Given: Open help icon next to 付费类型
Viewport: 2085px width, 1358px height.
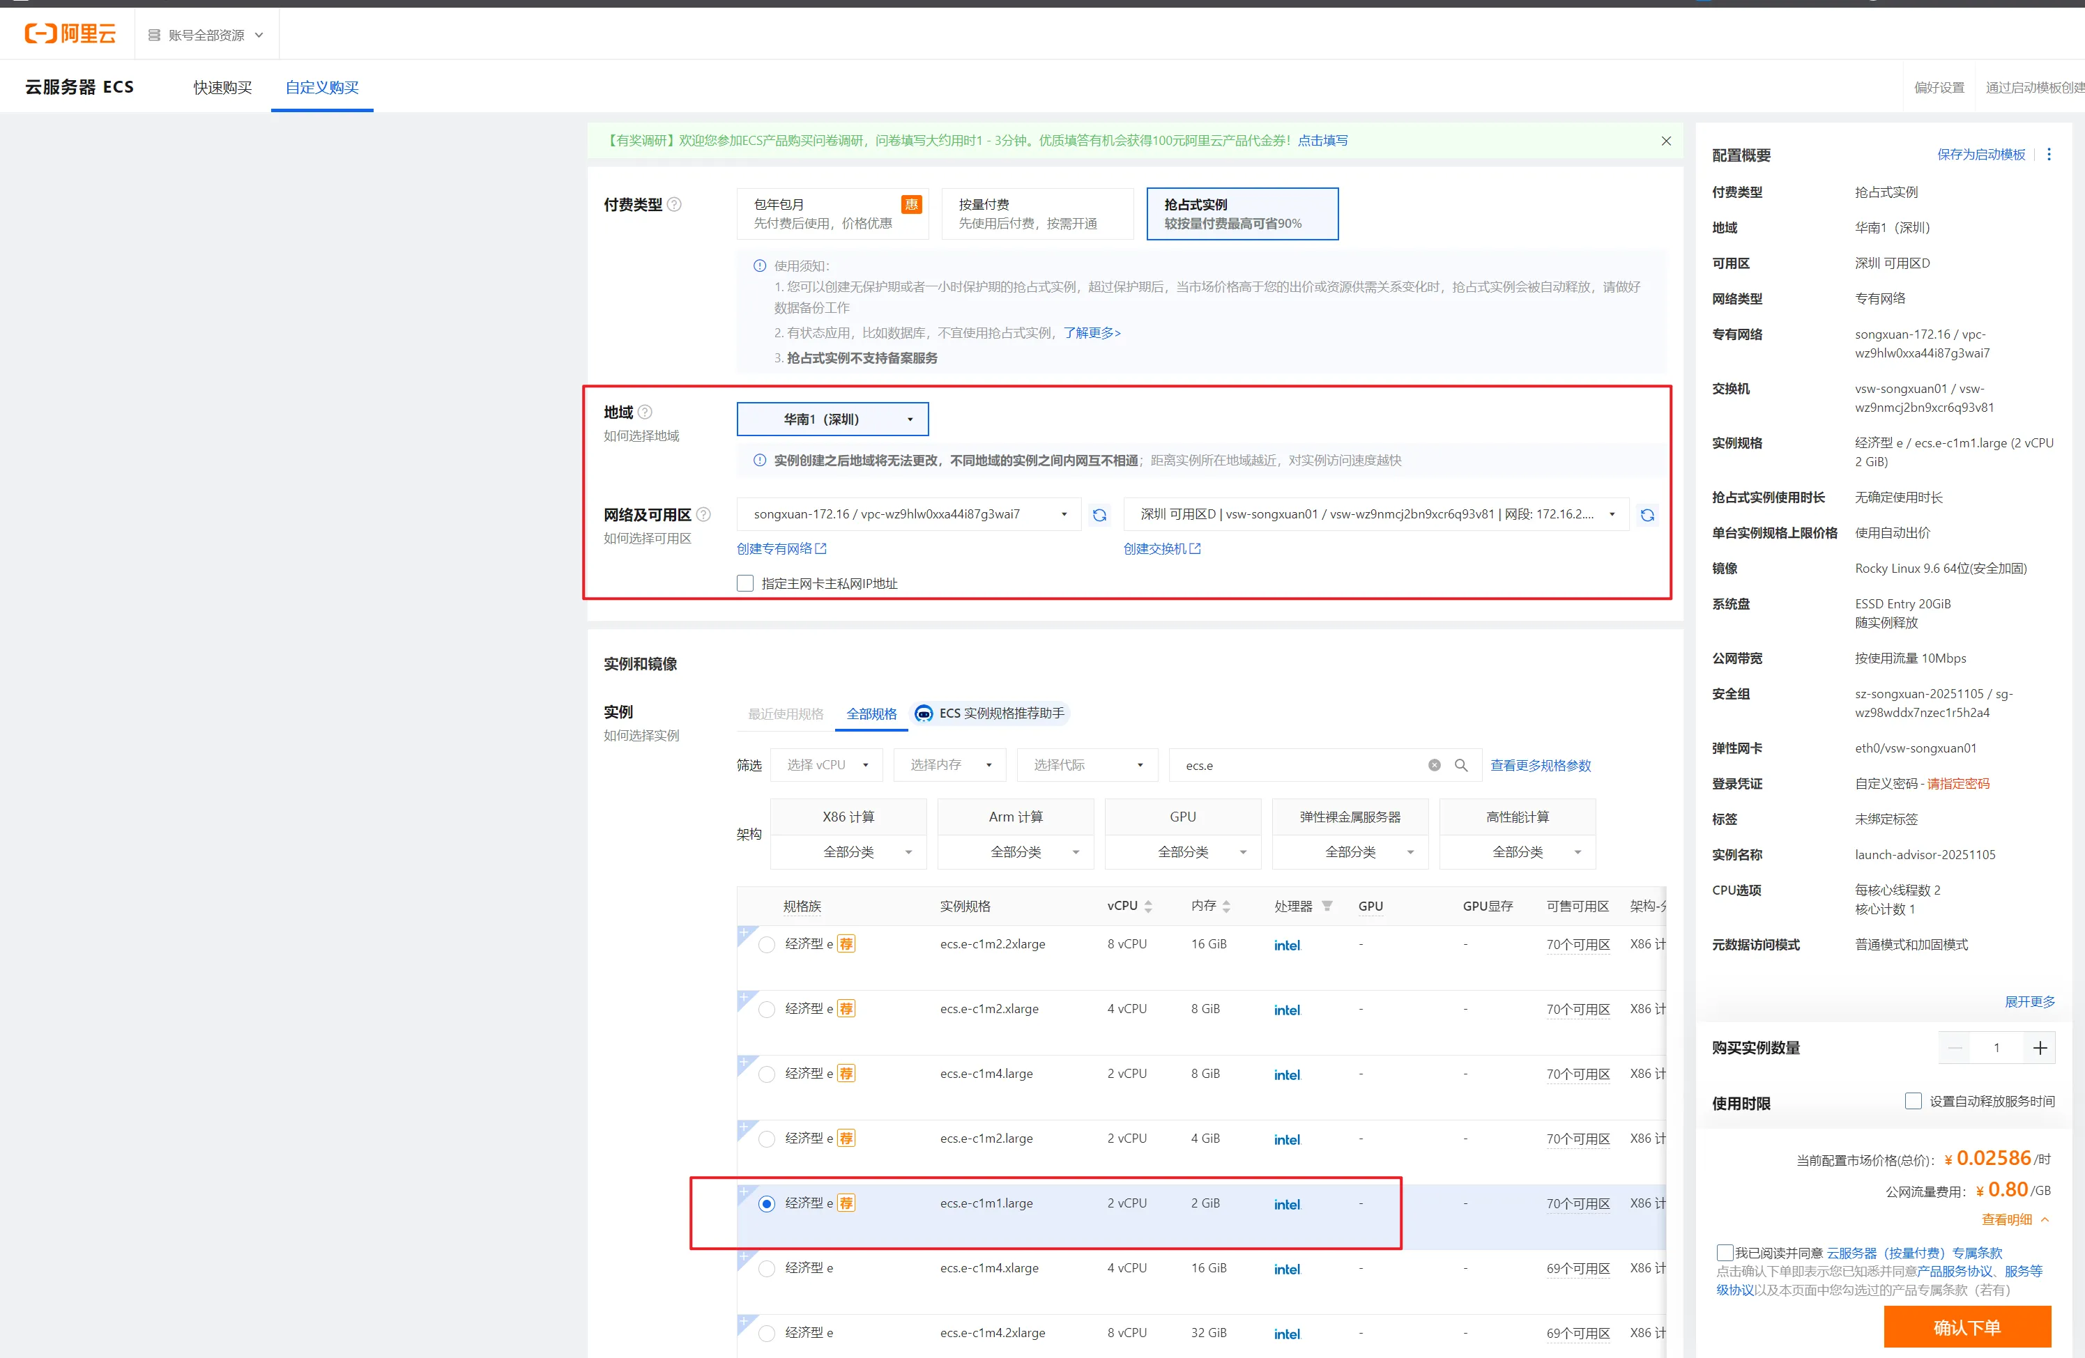Looking at the screenshot, I should pos(675,205).
